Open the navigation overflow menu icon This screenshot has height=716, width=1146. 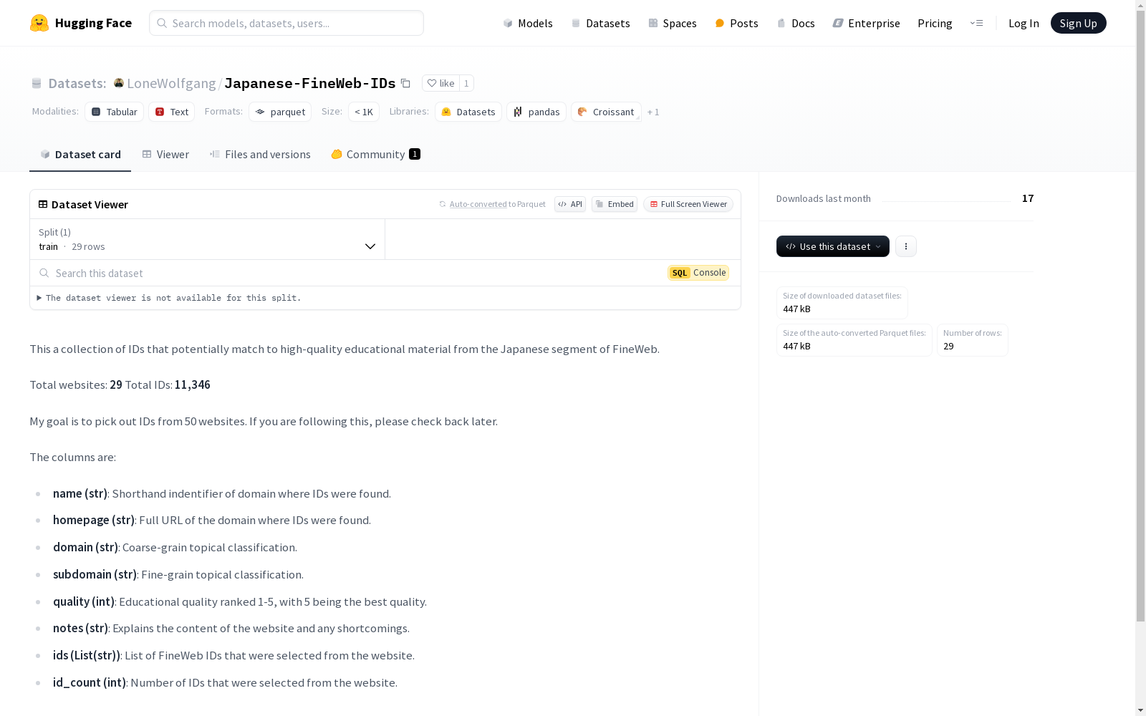click(976, 23)
